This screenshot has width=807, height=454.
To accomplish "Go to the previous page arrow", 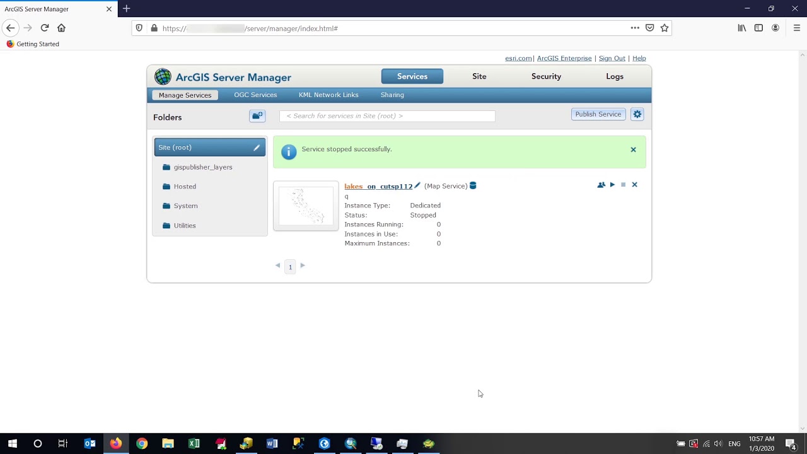I will pos(277,265).
